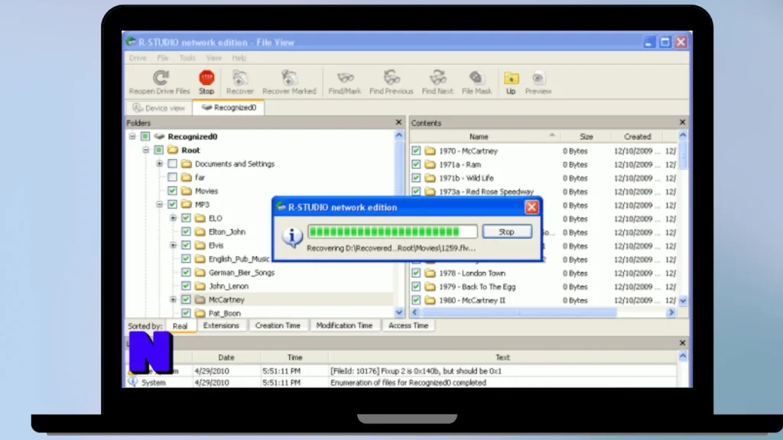Close the R-STUDIO progress dialog
783x440 pixels.
(532, 207)
